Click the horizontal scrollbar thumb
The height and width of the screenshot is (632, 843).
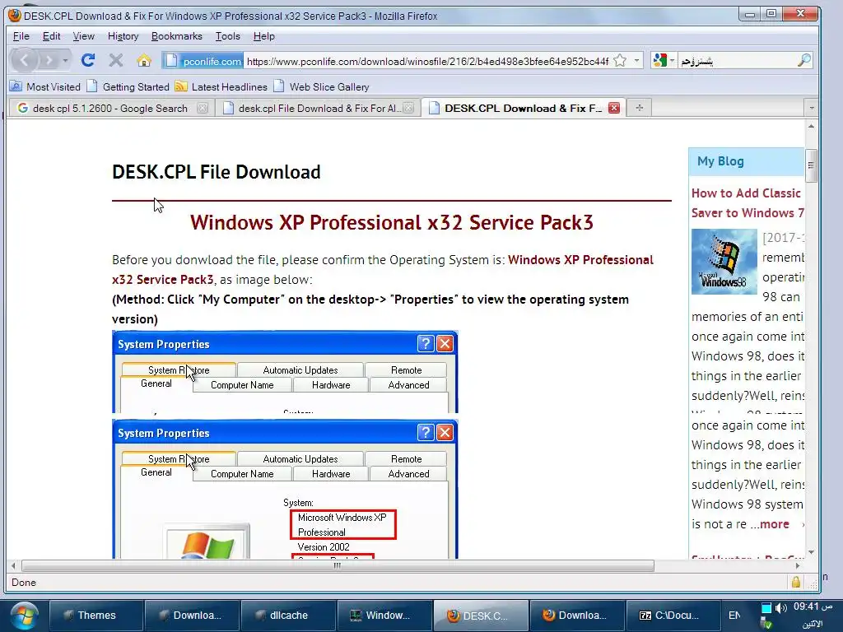(338, 565)
